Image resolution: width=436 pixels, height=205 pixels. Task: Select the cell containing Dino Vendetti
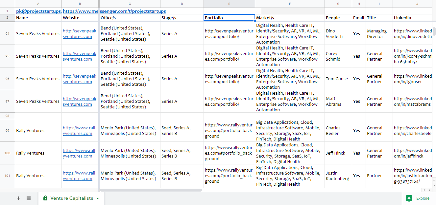[x=338, y=33]
